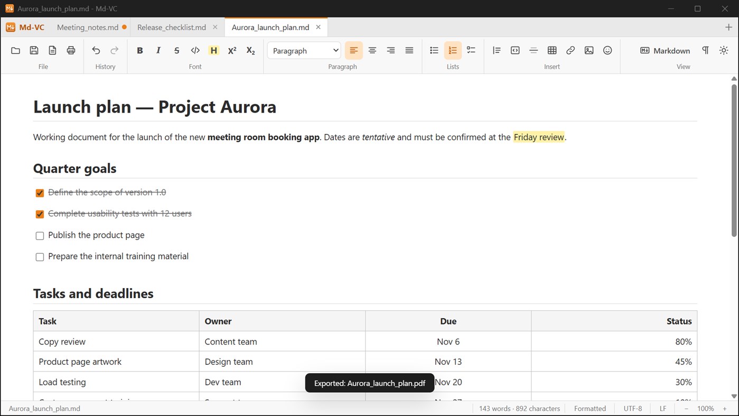Insert an emoji
The height and width of the screenshot is (416, 739).
click(607, 50)
